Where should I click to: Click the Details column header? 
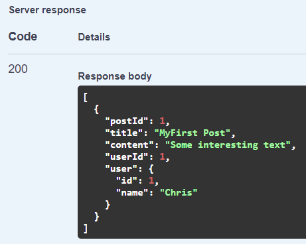94,37
